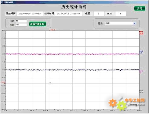
Task: Select the red Dat1 legend label
Action: point(141,32)
